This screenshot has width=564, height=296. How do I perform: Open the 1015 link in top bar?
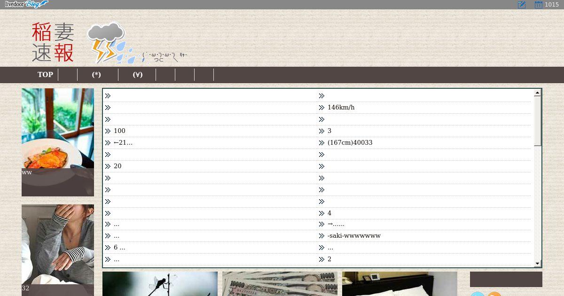pos(552,5)
